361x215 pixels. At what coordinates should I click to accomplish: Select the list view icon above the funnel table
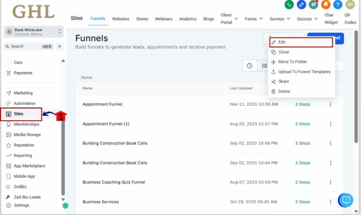click(265, 66)
